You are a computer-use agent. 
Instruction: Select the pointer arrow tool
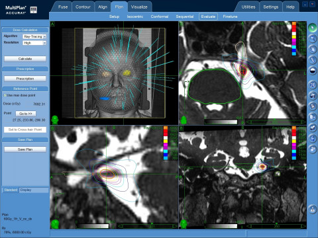(313, 28)
